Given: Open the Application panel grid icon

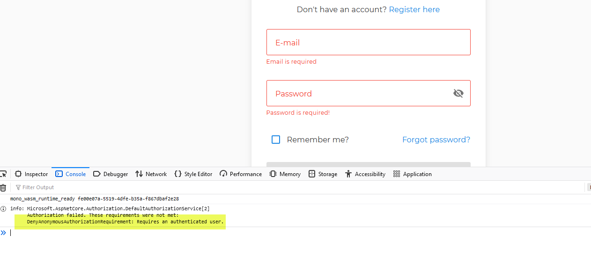Looking at the screenshot, I should 396,174.
